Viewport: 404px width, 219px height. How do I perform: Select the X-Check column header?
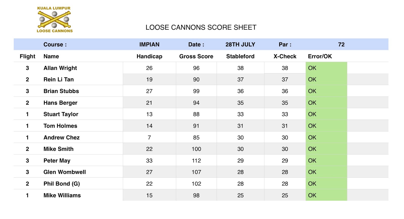(x=285, y=57)
